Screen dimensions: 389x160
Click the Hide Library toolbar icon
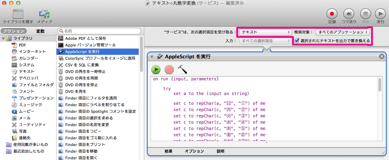[18, 14]
